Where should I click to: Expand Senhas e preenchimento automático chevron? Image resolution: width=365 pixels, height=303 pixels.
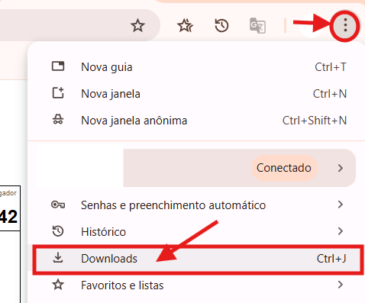(341, 205)
